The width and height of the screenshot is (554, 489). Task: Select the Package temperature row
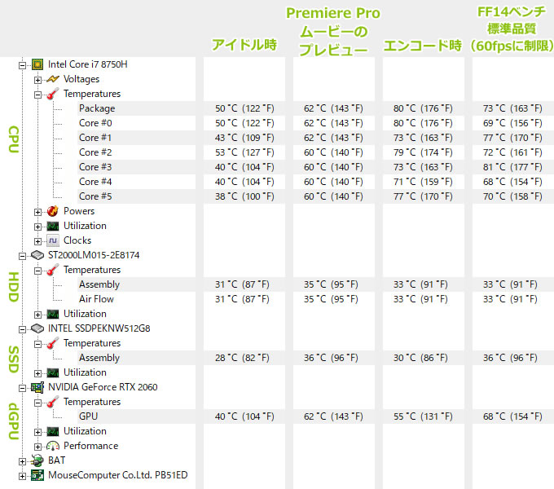(97, 108)
